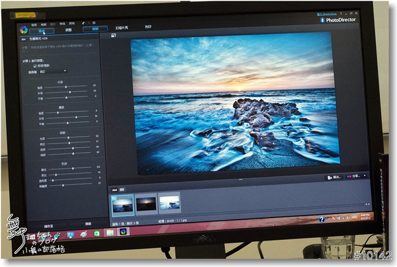This screenshot has width=397, height=267.
Task: Select the highlighted Edit tab
Action: (95, 29)
